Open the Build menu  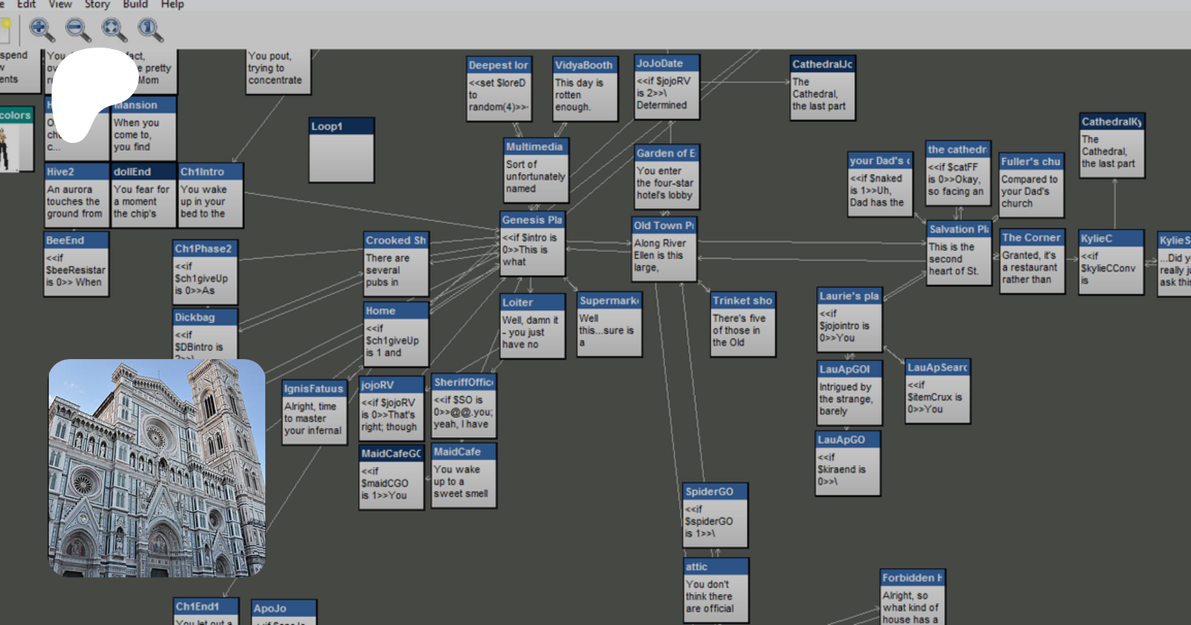point(135,5)
